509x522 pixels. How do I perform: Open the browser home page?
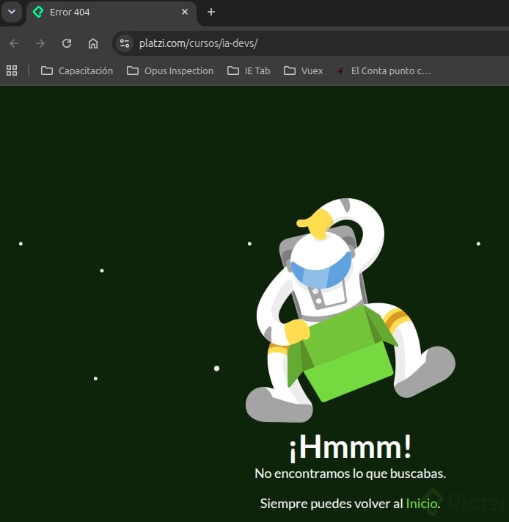tap(93, 43)
